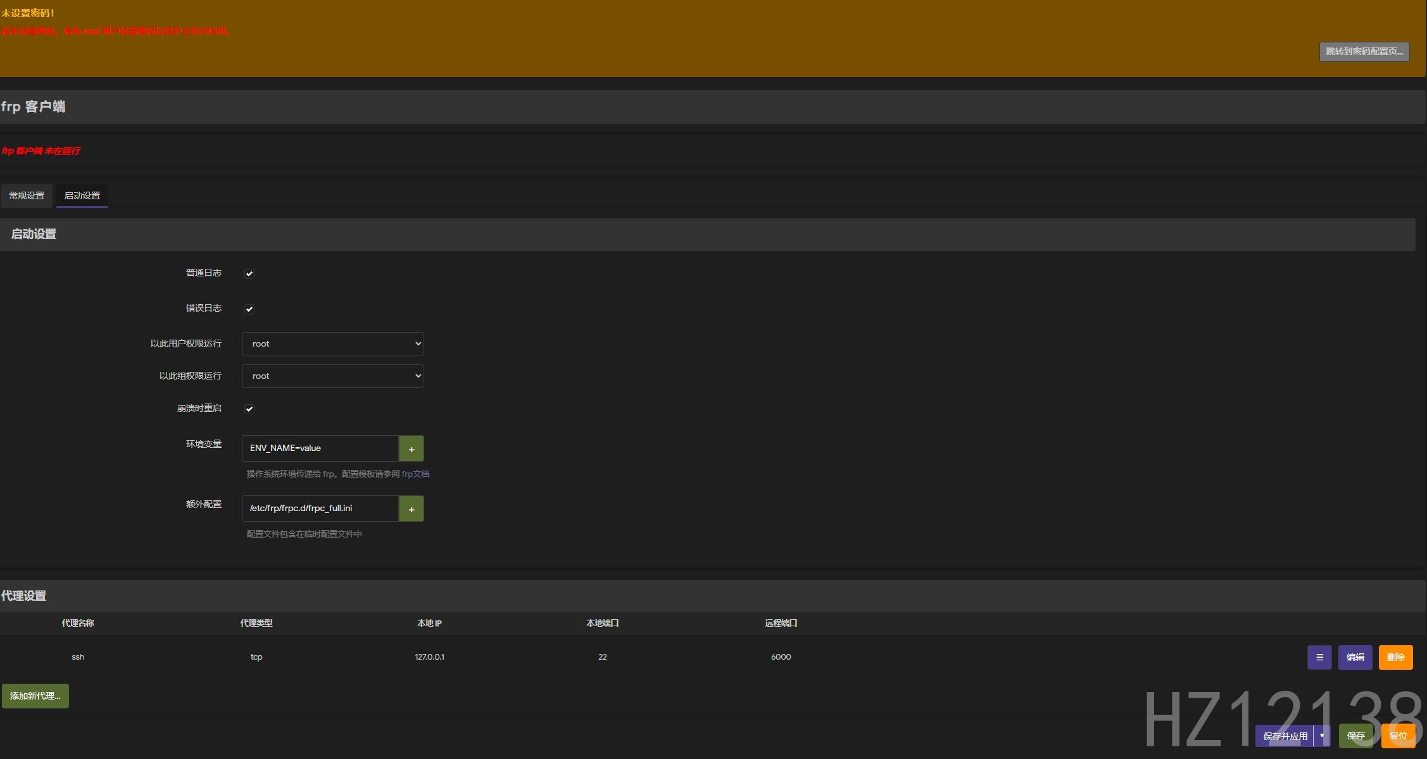Switch to the 常规设置 tab
The image size is (1427, 759).
click(27, 195)
